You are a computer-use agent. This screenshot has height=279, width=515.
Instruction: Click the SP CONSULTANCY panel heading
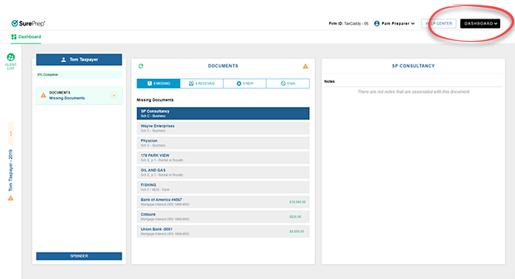tap(414, 66)
